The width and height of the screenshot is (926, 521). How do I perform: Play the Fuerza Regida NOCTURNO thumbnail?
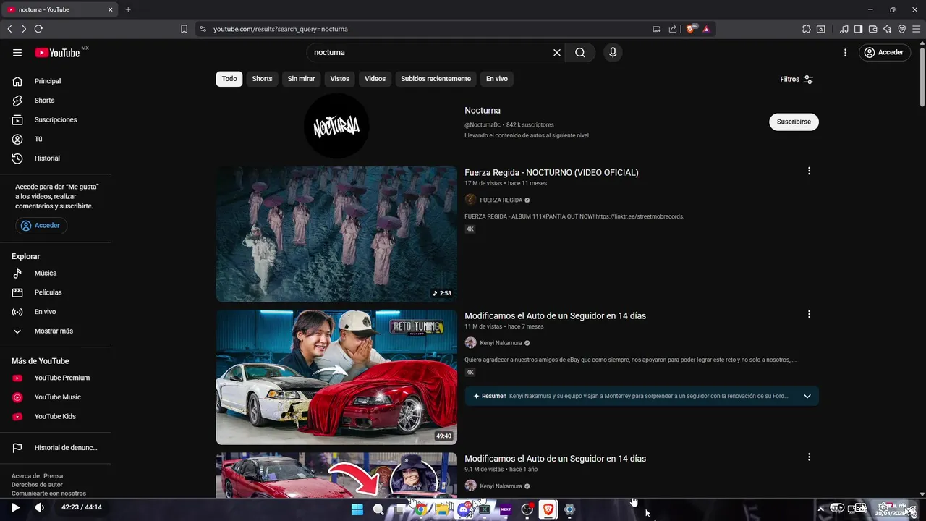336,234
